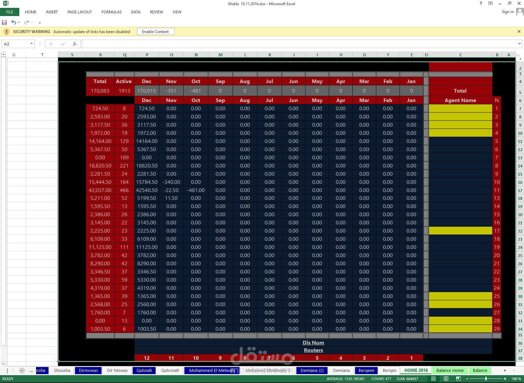
Task: Click the yellow Agent Name cell in row 17
Action: [460, 231]
